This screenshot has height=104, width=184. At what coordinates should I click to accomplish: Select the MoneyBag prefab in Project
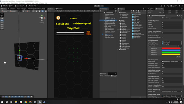point(137,30)
